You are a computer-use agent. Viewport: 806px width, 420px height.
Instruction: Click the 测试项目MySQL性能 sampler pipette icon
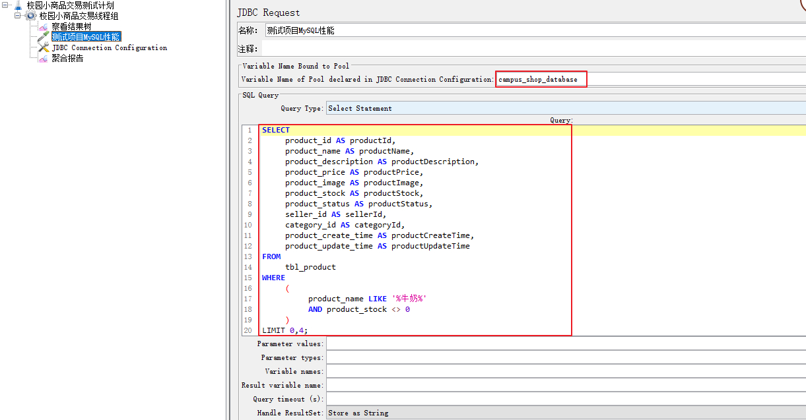[x=43, y=37]
